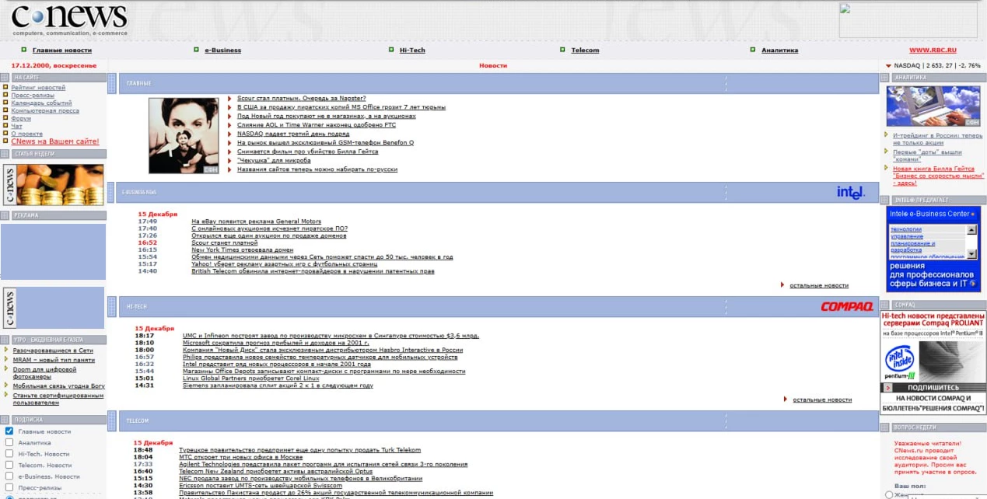Click the red down arrow beside NASDAQ

coord(888,66)
